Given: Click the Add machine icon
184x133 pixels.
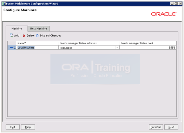Looking at the screenshot, I should pos(11,35).
